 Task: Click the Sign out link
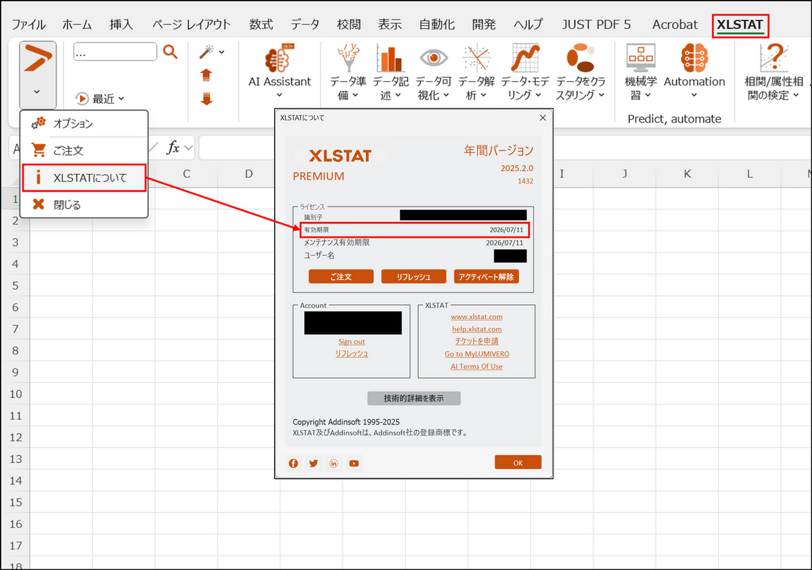tap(351, 342)
